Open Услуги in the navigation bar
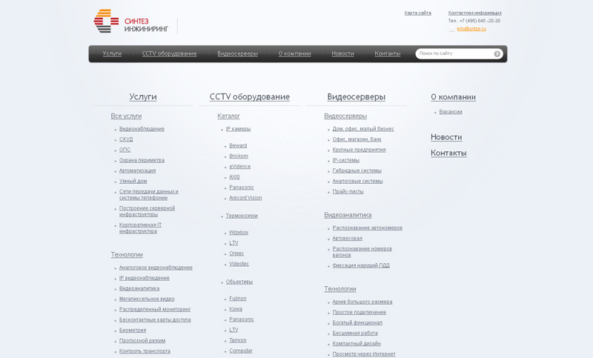Screen dimensions: 593x358 (112, 53)
